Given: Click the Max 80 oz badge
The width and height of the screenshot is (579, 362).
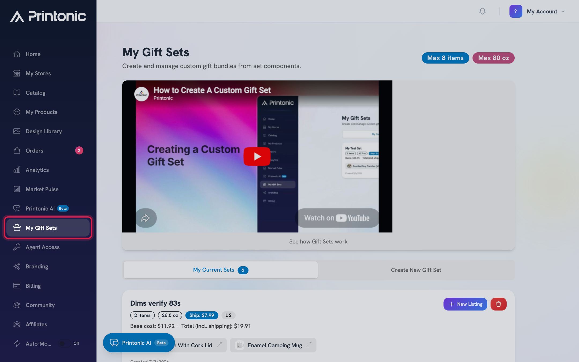Looking at the screenshot, I should 493,58.
